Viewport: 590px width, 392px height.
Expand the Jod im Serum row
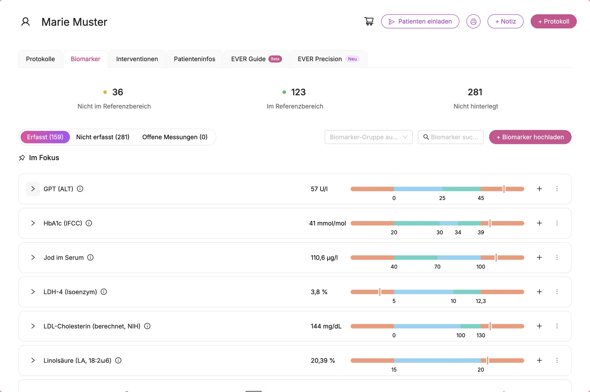coord(33,257)
